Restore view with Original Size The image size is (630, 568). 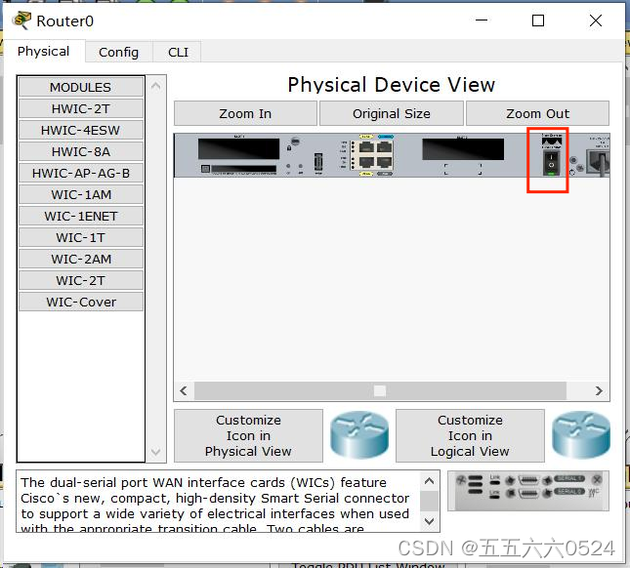click(x=392, y=113)
